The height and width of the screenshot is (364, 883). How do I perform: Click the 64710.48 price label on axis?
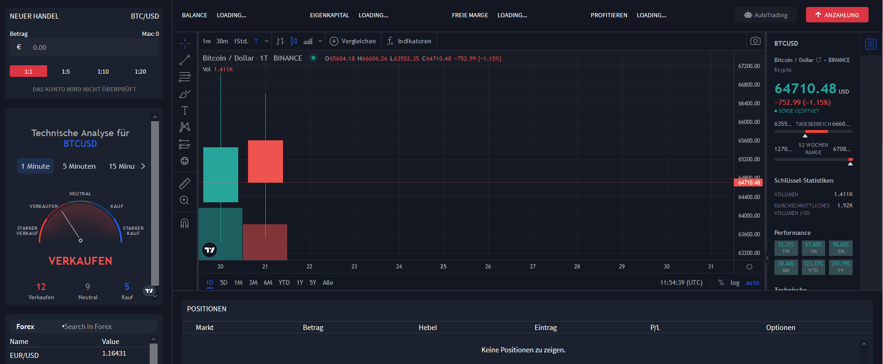point(749,182)
